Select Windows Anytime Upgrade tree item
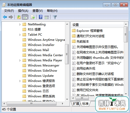This screenshot has height=113, width=130. pos(44,40)
